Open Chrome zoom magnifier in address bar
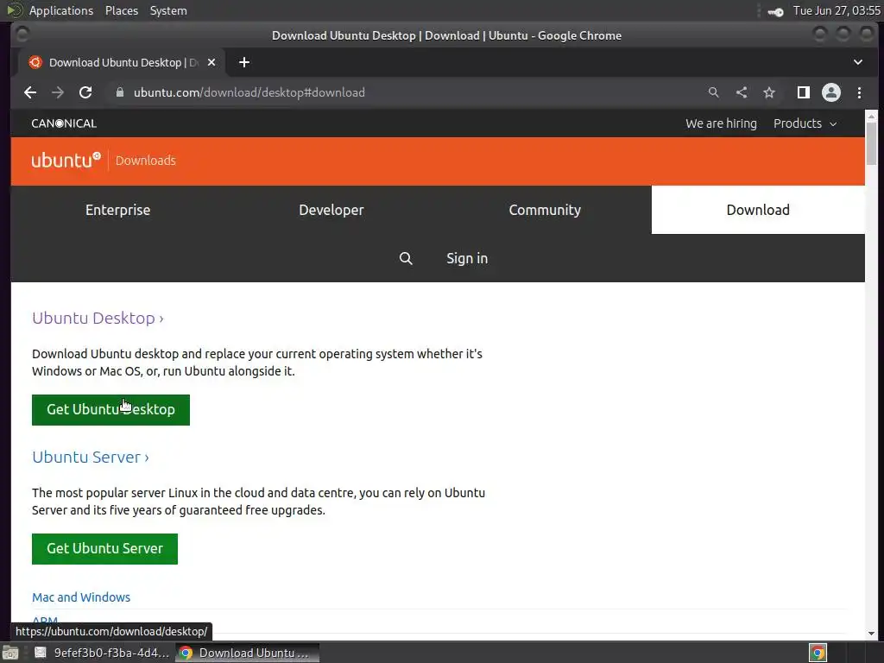884x663 pixels. 713,92
